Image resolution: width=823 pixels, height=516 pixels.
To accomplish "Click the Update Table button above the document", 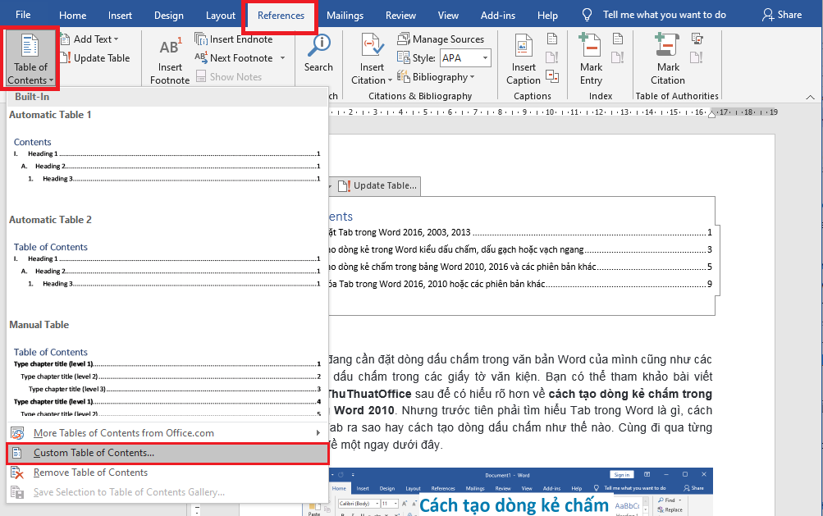I will coord(377,185).
